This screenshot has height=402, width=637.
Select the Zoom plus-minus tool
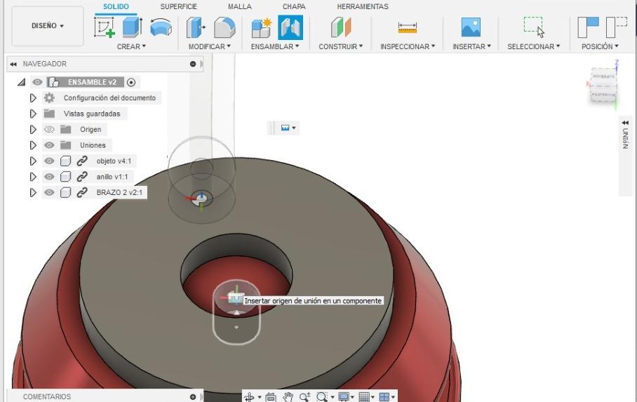click(x=304, y=396)
